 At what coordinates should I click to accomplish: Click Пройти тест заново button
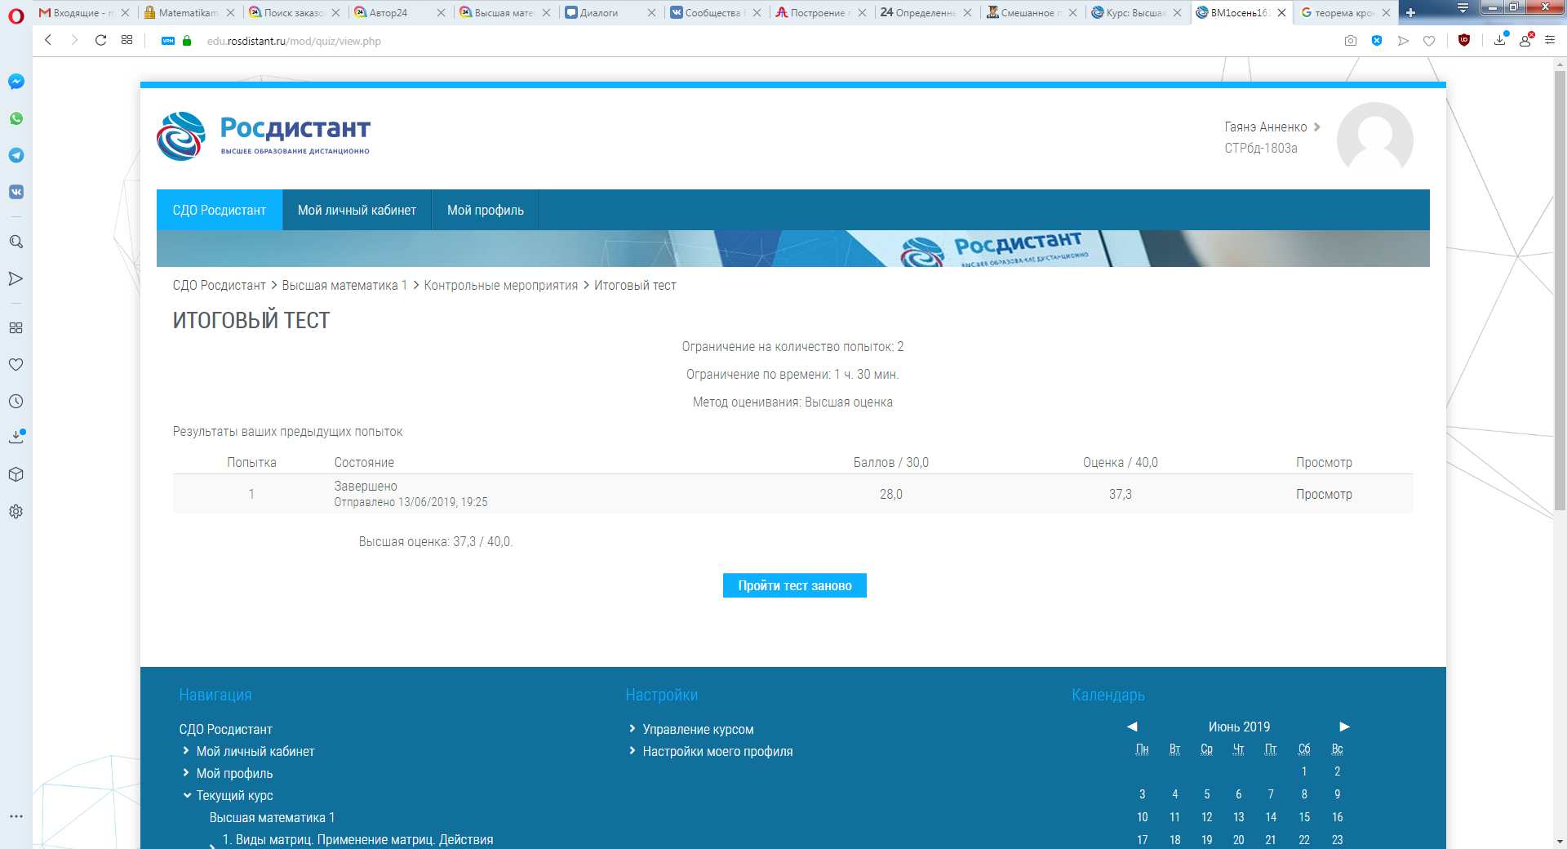794,585
